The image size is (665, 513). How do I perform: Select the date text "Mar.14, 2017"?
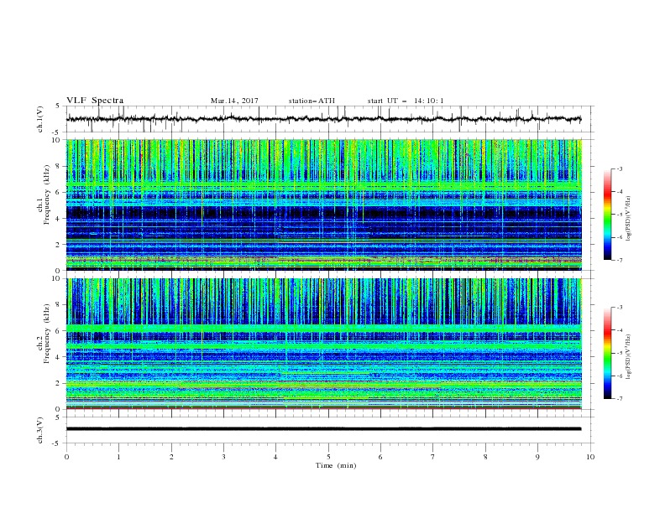pyautogui.click(x=234, y=101)
